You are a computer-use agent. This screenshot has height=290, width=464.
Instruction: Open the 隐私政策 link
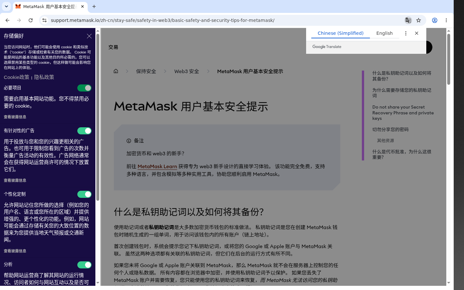[44, 77]
